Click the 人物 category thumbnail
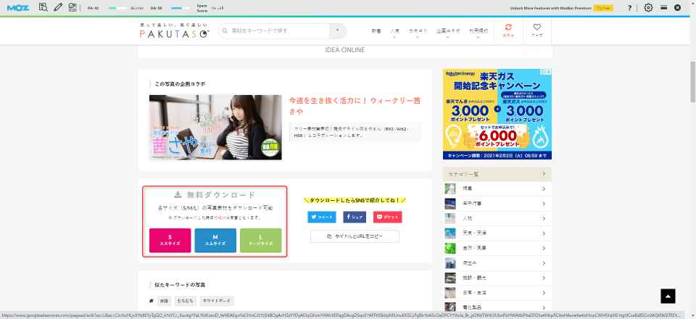 450,219
